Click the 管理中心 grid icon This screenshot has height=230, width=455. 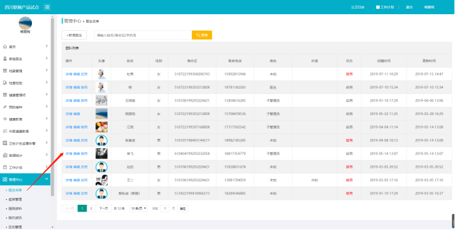5,180
